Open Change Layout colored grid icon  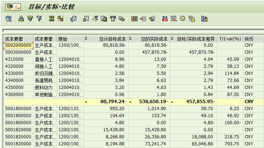coord(134,19)
